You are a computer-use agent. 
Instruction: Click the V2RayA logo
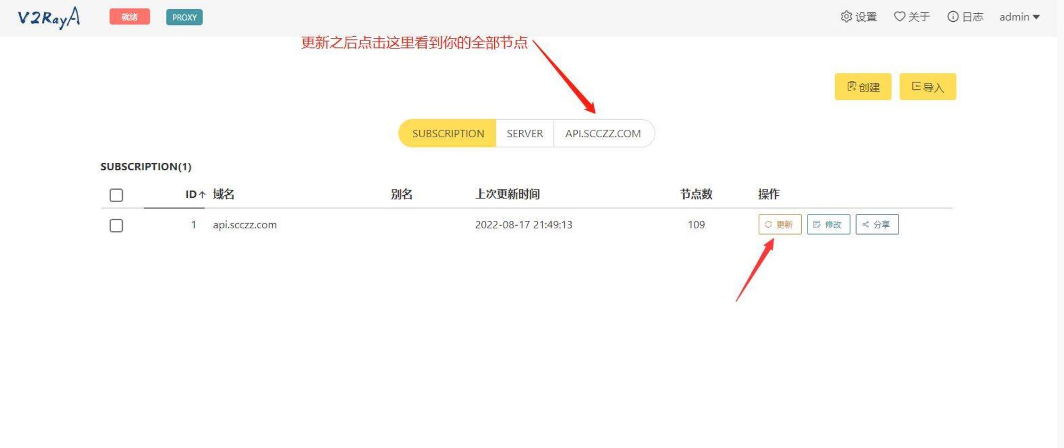pos(49,18)
